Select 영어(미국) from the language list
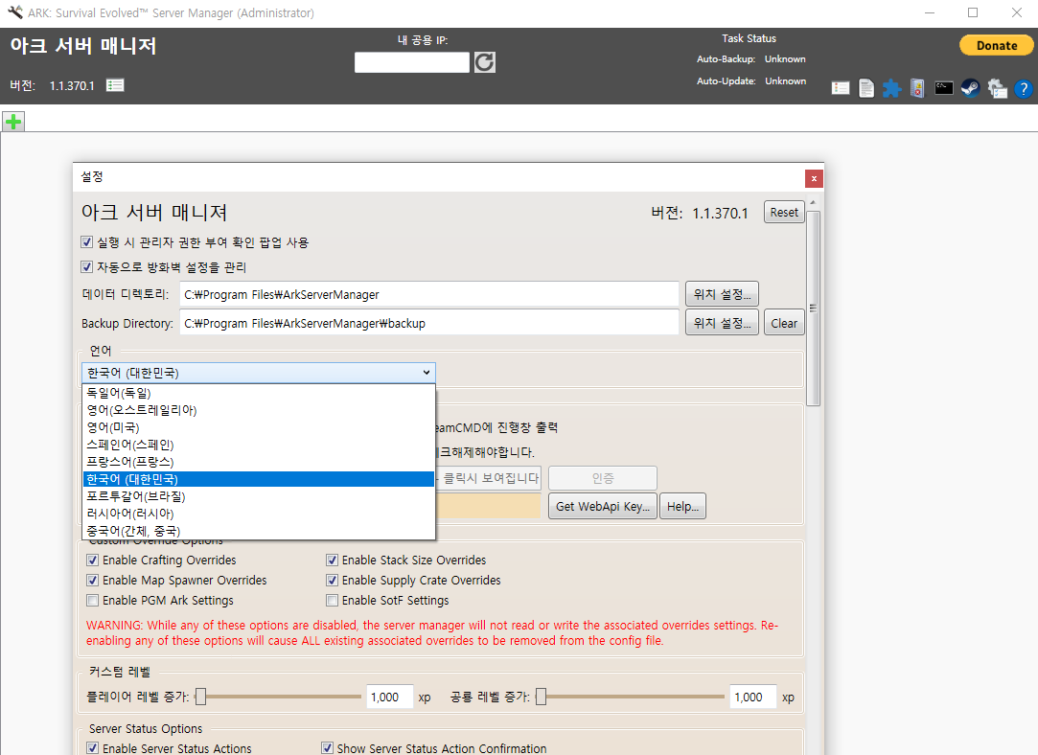Viewport: 1038px width, 755px height. click(259, 427)
